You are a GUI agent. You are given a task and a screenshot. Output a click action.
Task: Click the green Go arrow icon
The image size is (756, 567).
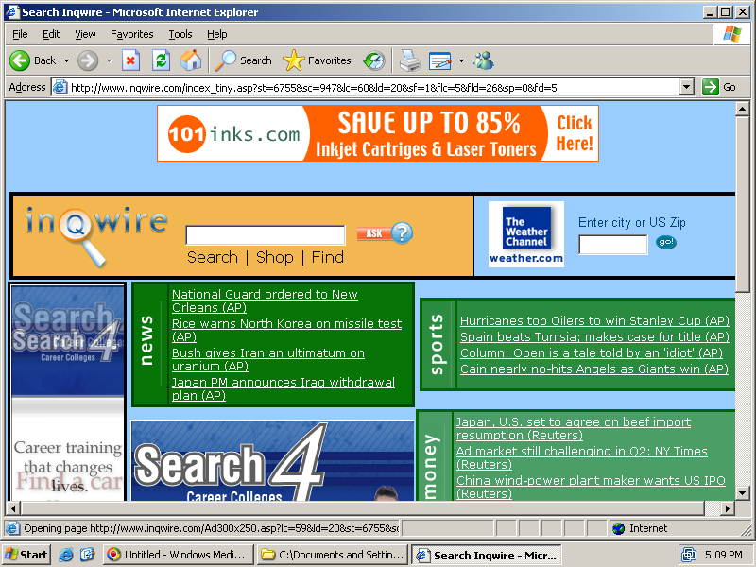click(711, 87)
